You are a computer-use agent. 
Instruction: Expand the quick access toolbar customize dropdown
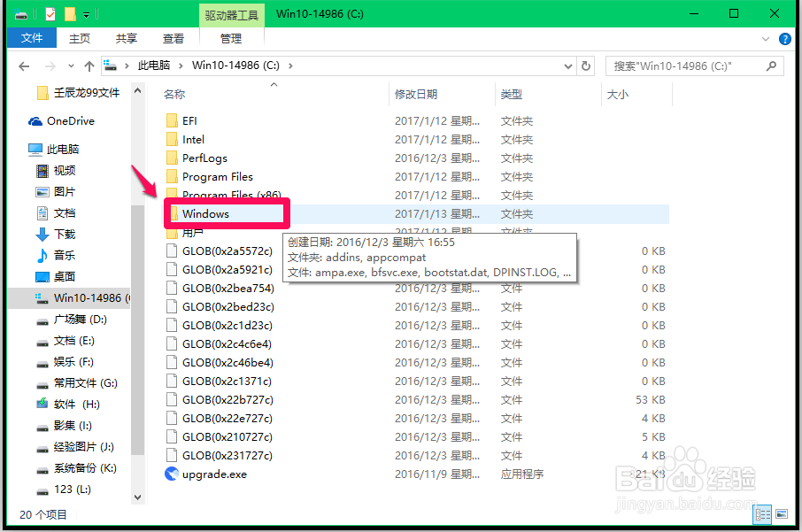click(x=86, y=13)
